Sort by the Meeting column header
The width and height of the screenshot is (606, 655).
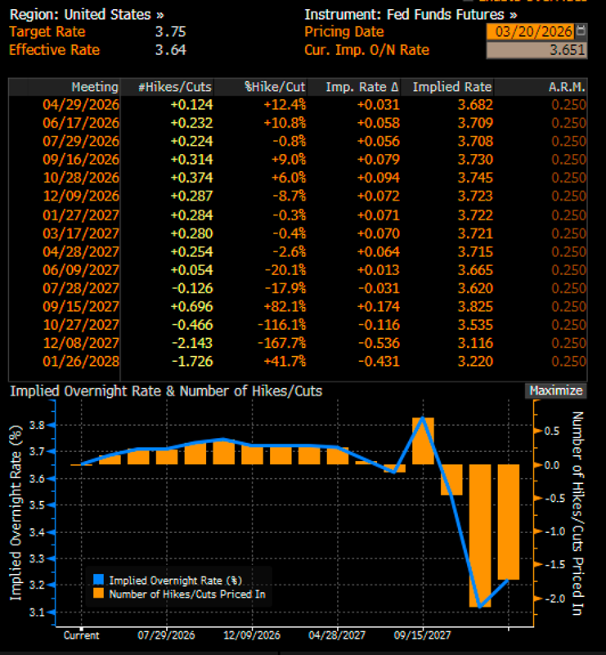pyautogui.click(x=94, y=87)
